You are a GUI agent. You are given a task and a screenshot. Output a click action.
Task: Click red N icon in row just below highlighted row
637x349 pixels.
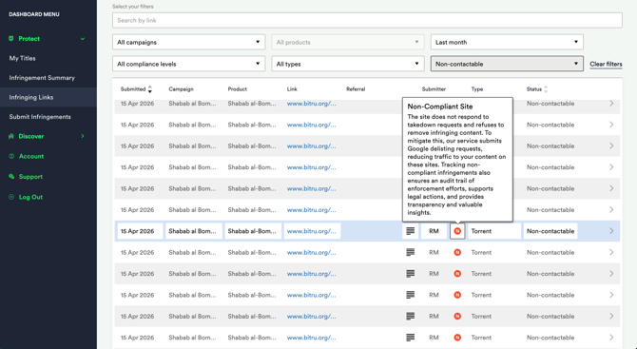[x=457, y=252]
